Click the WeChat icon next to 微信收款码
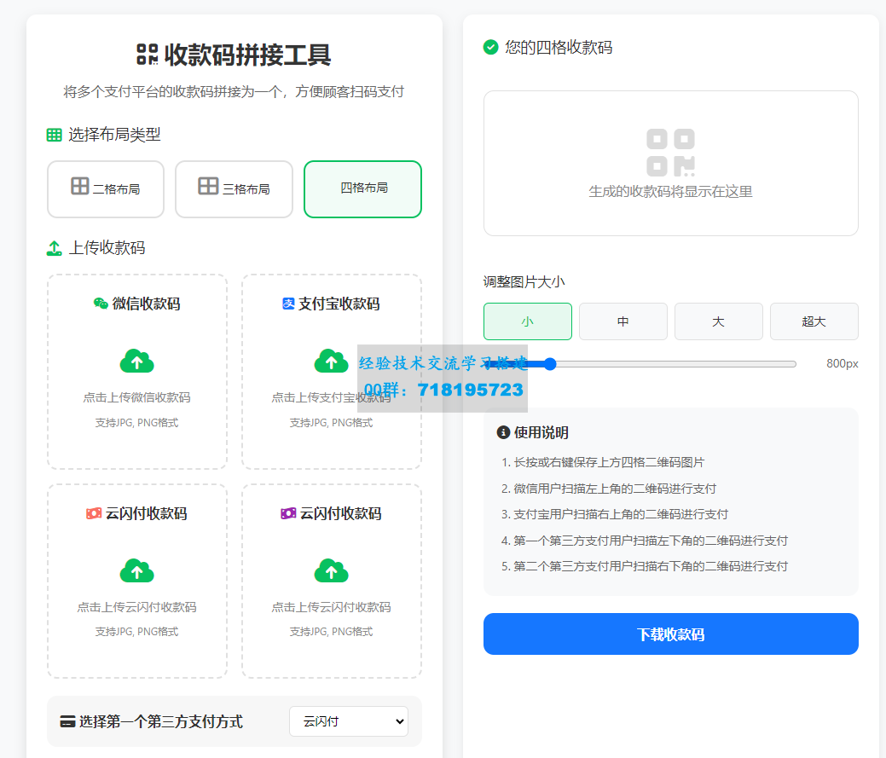This screenshot has height=758, width=886. pyautogui.click(x=101, y=304)
